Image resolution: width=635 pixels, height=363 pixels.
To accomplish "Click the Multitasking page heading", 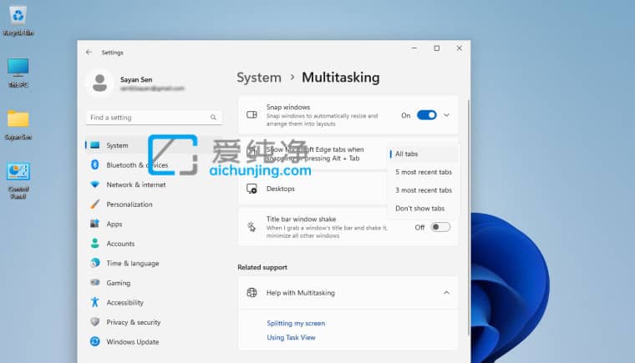I will [341, 78].
